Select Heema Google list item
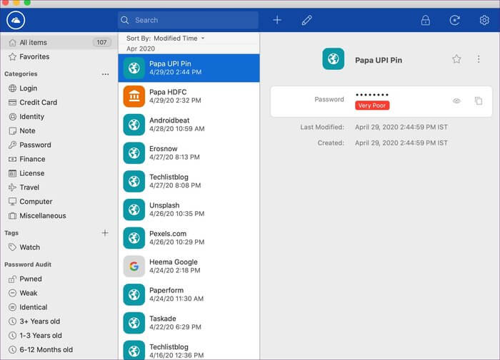This screenshot has width=500, height=360. [189, 266]
